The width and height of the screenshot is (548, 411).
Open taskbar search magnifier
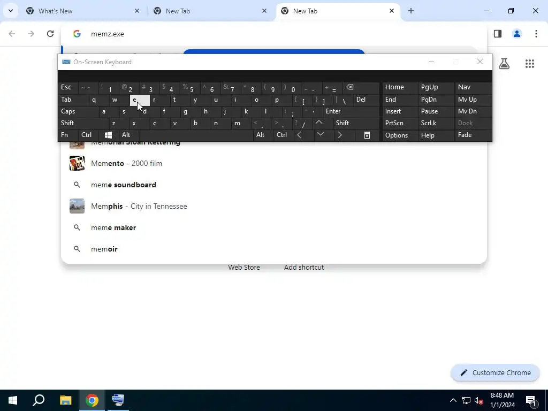(39, 400)
